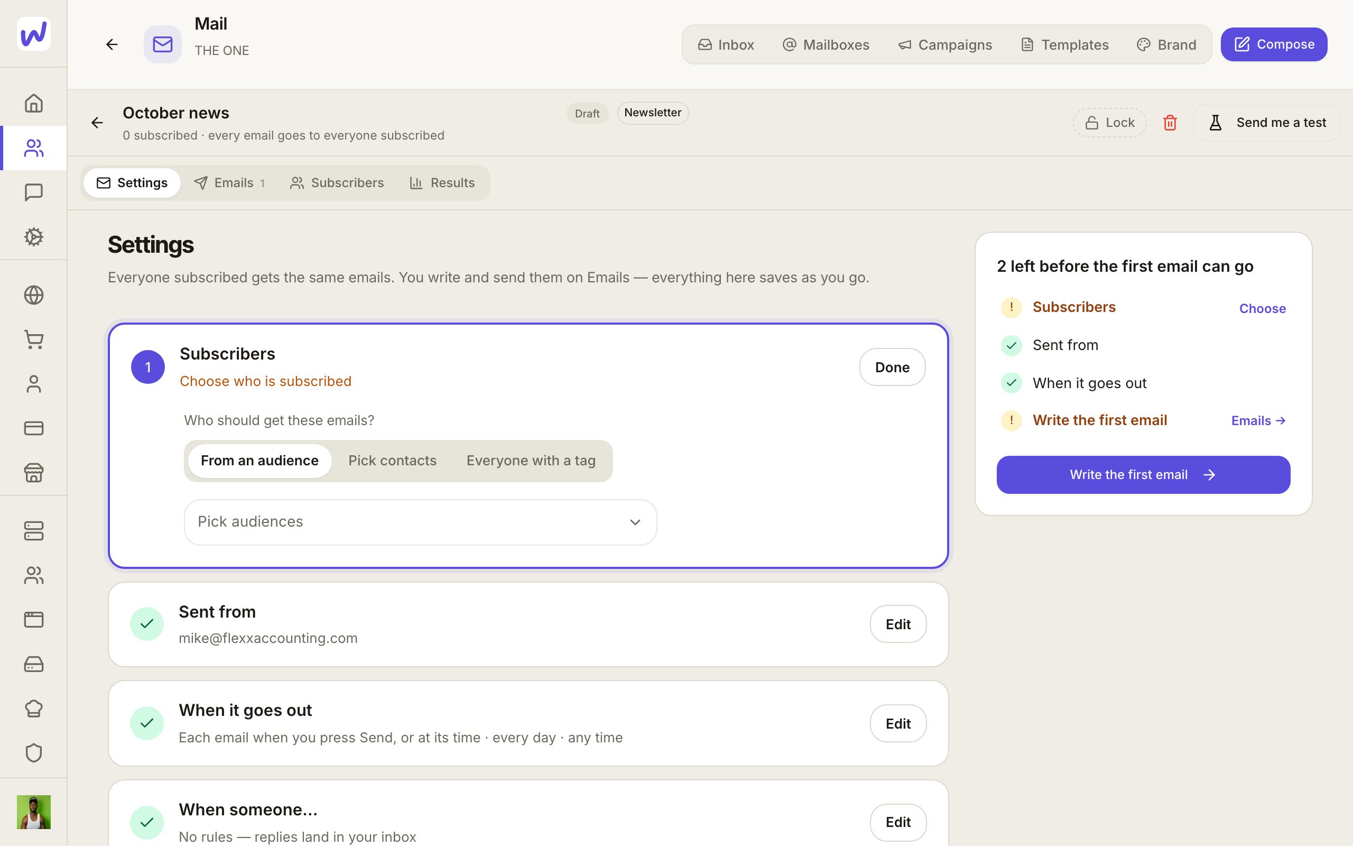This screenshot has height=846, width=1353.
Task: Open the home icon in the sidebar
Action: coord(33,104)
